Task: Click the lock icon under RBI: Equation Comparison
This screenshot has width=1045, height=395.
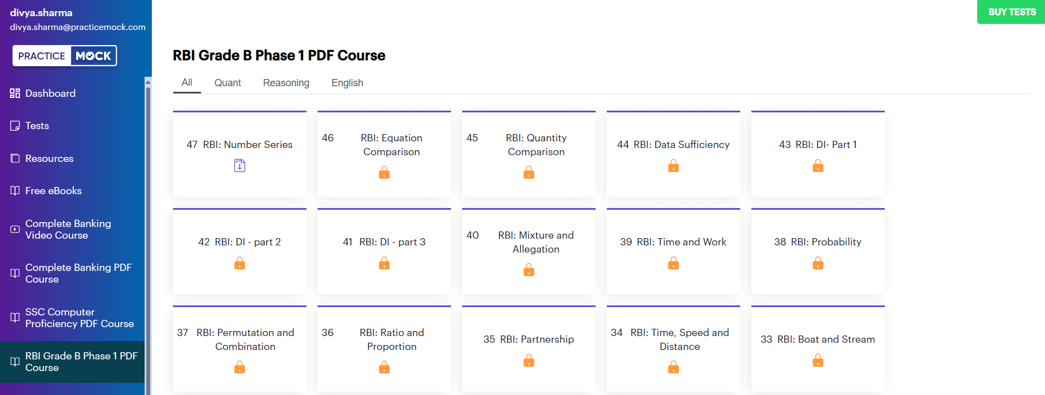Action: 384,173
